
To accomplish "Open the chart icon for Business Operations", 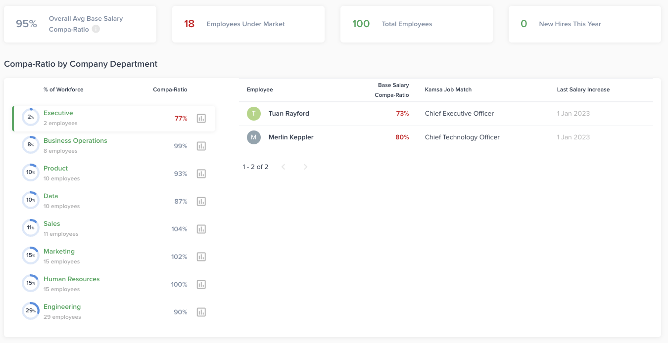I will click(201, 146).
